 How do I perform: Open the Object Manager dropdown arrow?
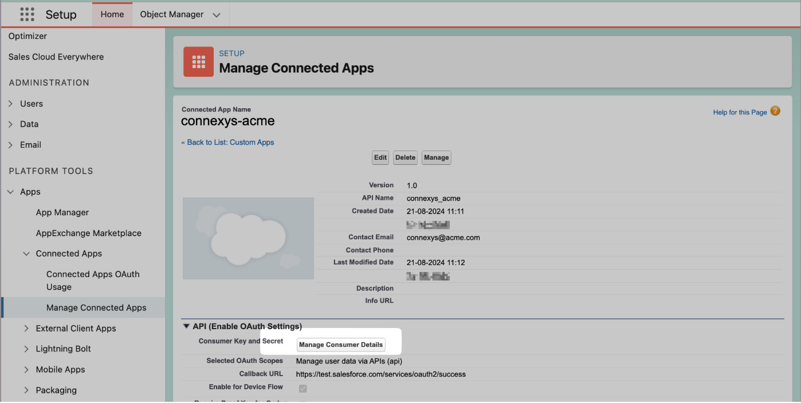pyautogui.click(x=217, y=15)
